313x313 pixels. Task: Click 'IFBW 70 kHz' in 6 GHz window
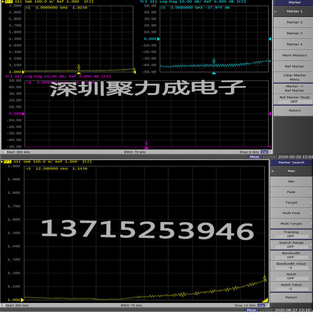tap(135, 152)
